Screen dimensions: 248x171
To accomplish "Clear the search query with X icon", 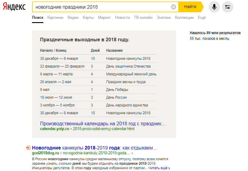I will [174, 7].
